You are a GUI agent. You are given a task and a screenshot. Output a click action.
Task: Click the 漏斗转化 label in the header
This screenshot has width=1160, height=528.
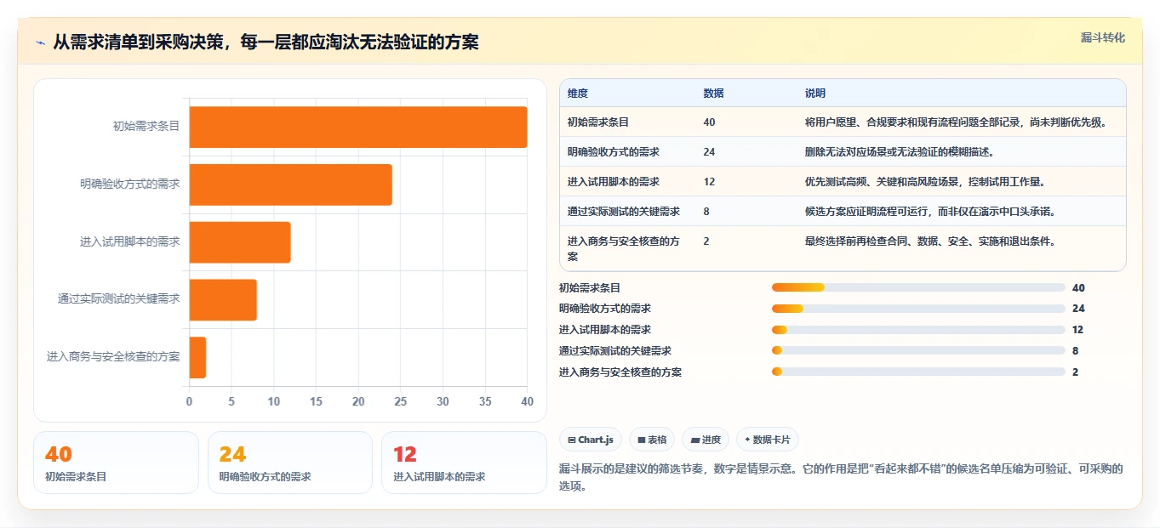(1103, 37)
